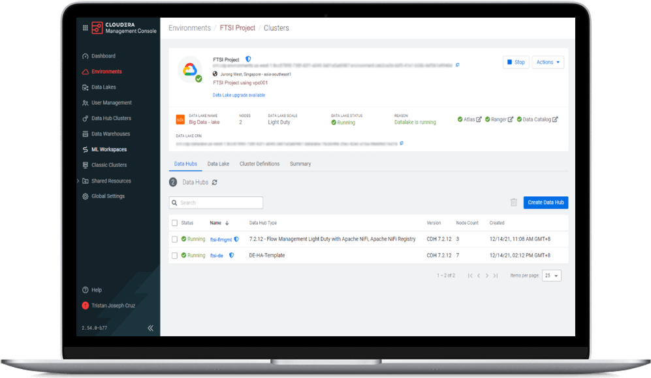Open the Actions dropdown

(548, 62)
